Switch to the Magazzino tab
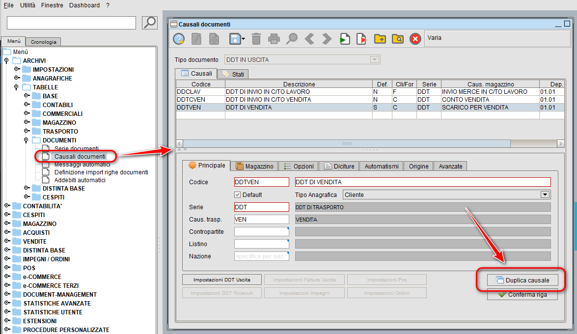This screenshot has width=577, height=334. [x=256, y=166]
